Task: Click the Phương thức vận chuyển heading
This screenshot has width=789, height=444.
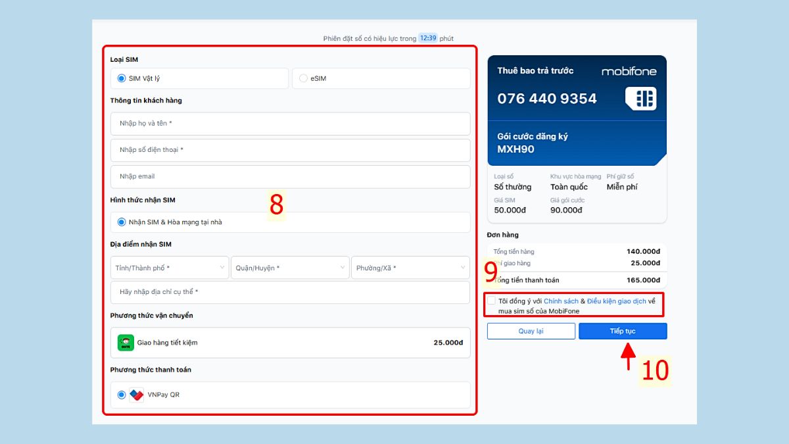Action: (x=152, y=316)
